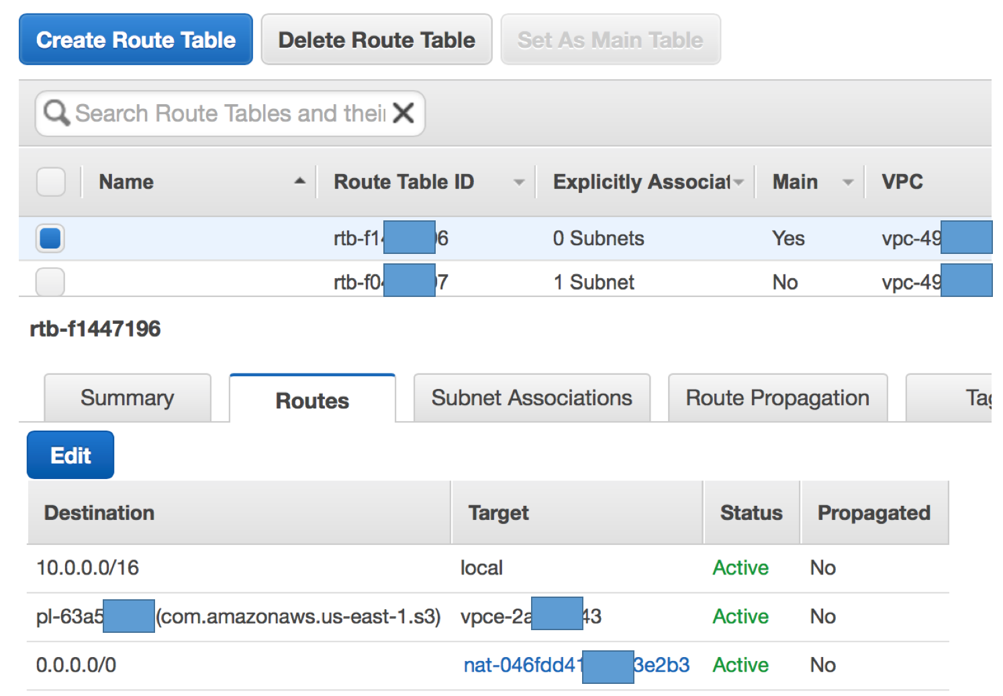Open the Subnet Associations tab
Viewport: 1003px width, 696px height.
[532, 398]
